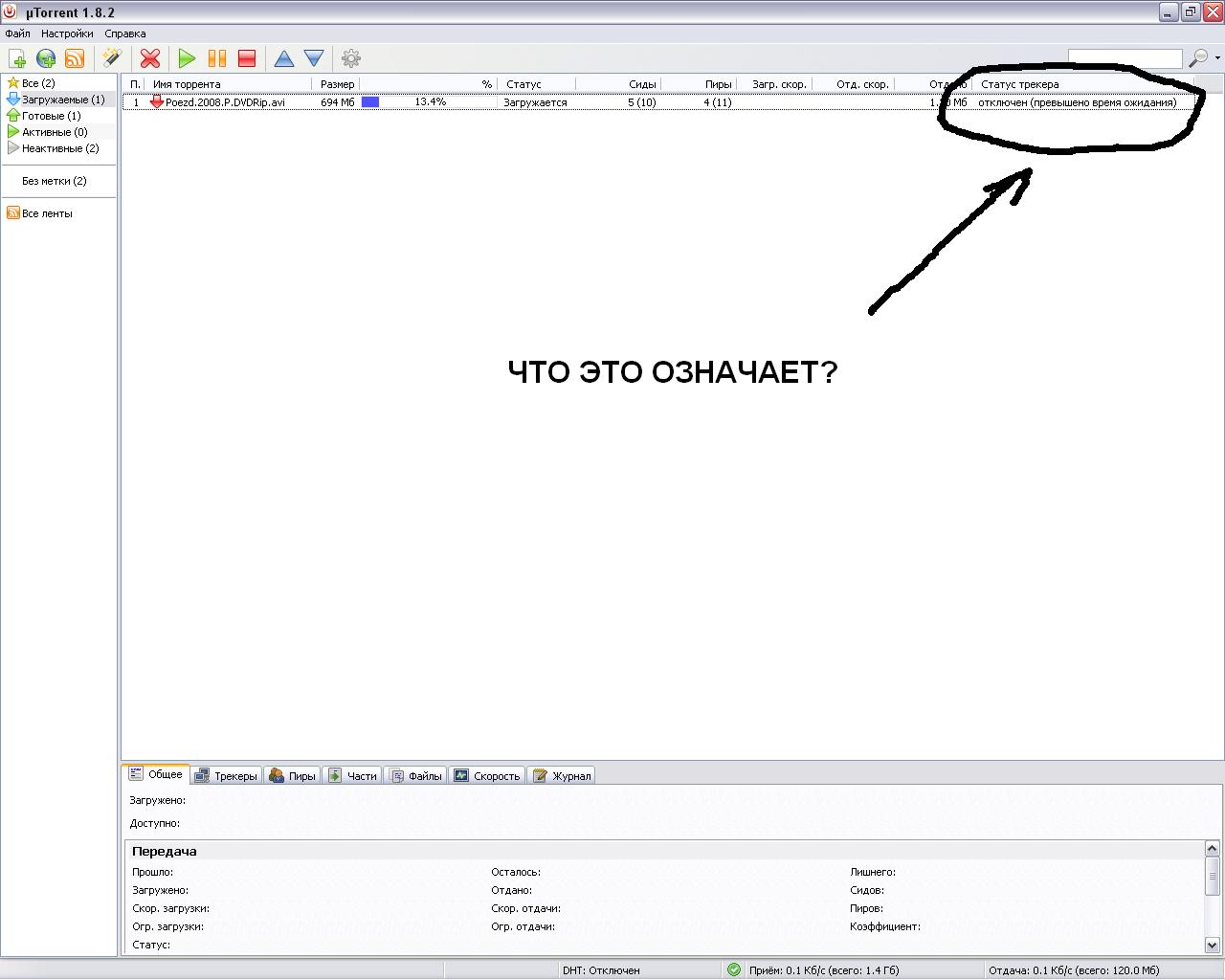
Task: Switch to the Трекеры tab
Action: point(227,776)
